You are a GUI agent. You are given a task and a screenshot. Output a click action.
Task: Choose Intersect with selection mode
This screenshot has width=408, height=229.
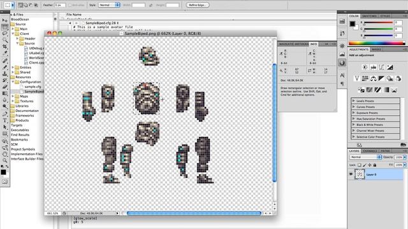coord(36,5)
